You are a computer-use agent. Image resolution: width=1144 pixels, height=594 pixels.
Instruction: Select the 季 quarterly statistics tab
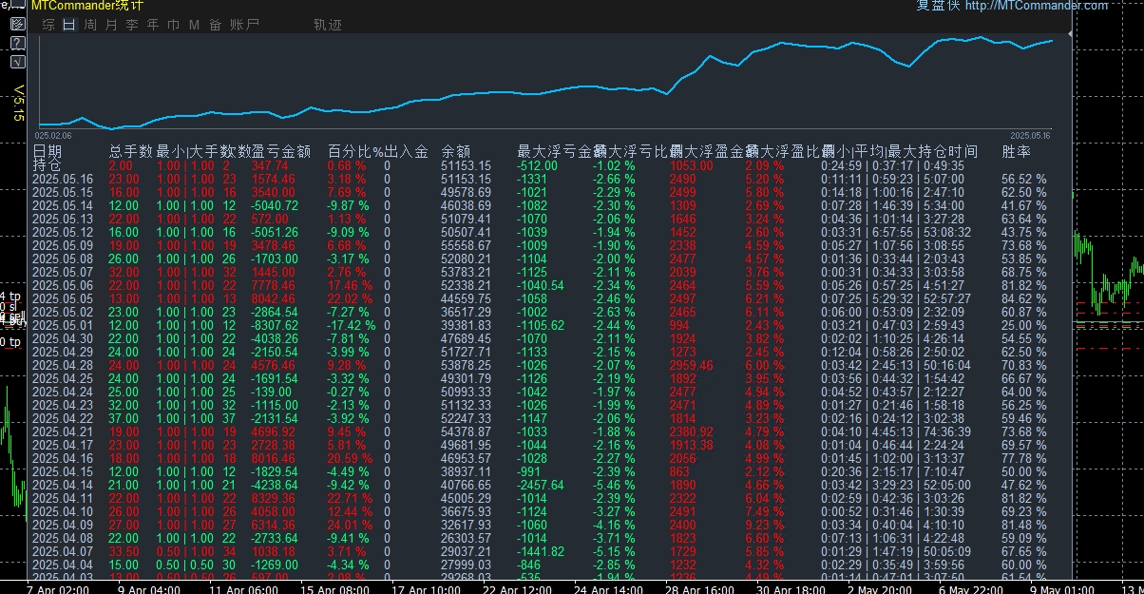132,25
